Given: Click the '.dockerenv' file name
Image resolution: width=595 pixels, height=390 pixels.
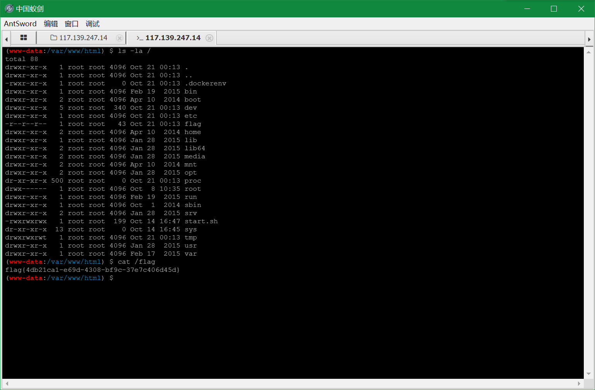Looking at the screenshot, I should pyautogui.click(x=205, y=83).
